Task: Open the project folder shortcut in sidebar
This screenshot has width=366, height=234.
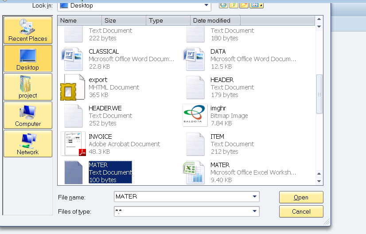Action: (28, 87)
